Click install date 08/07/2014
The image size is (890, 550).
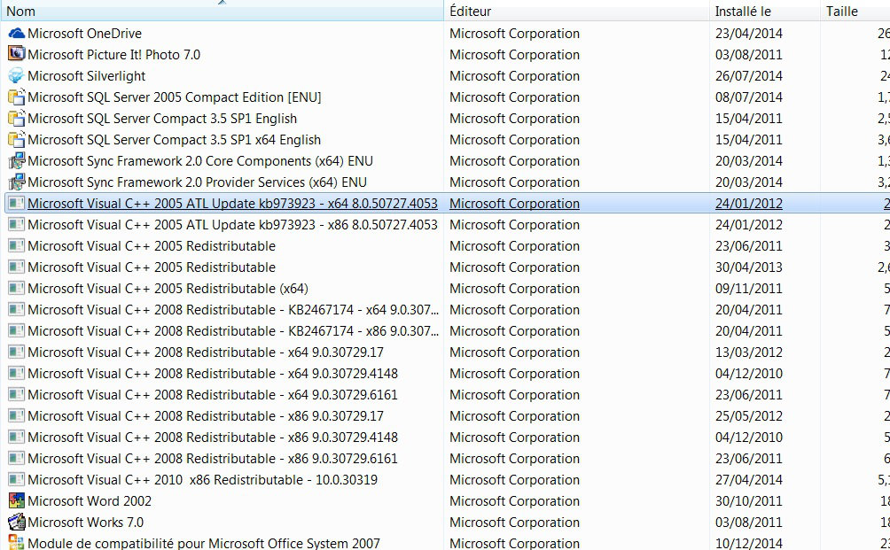point(749,97)
